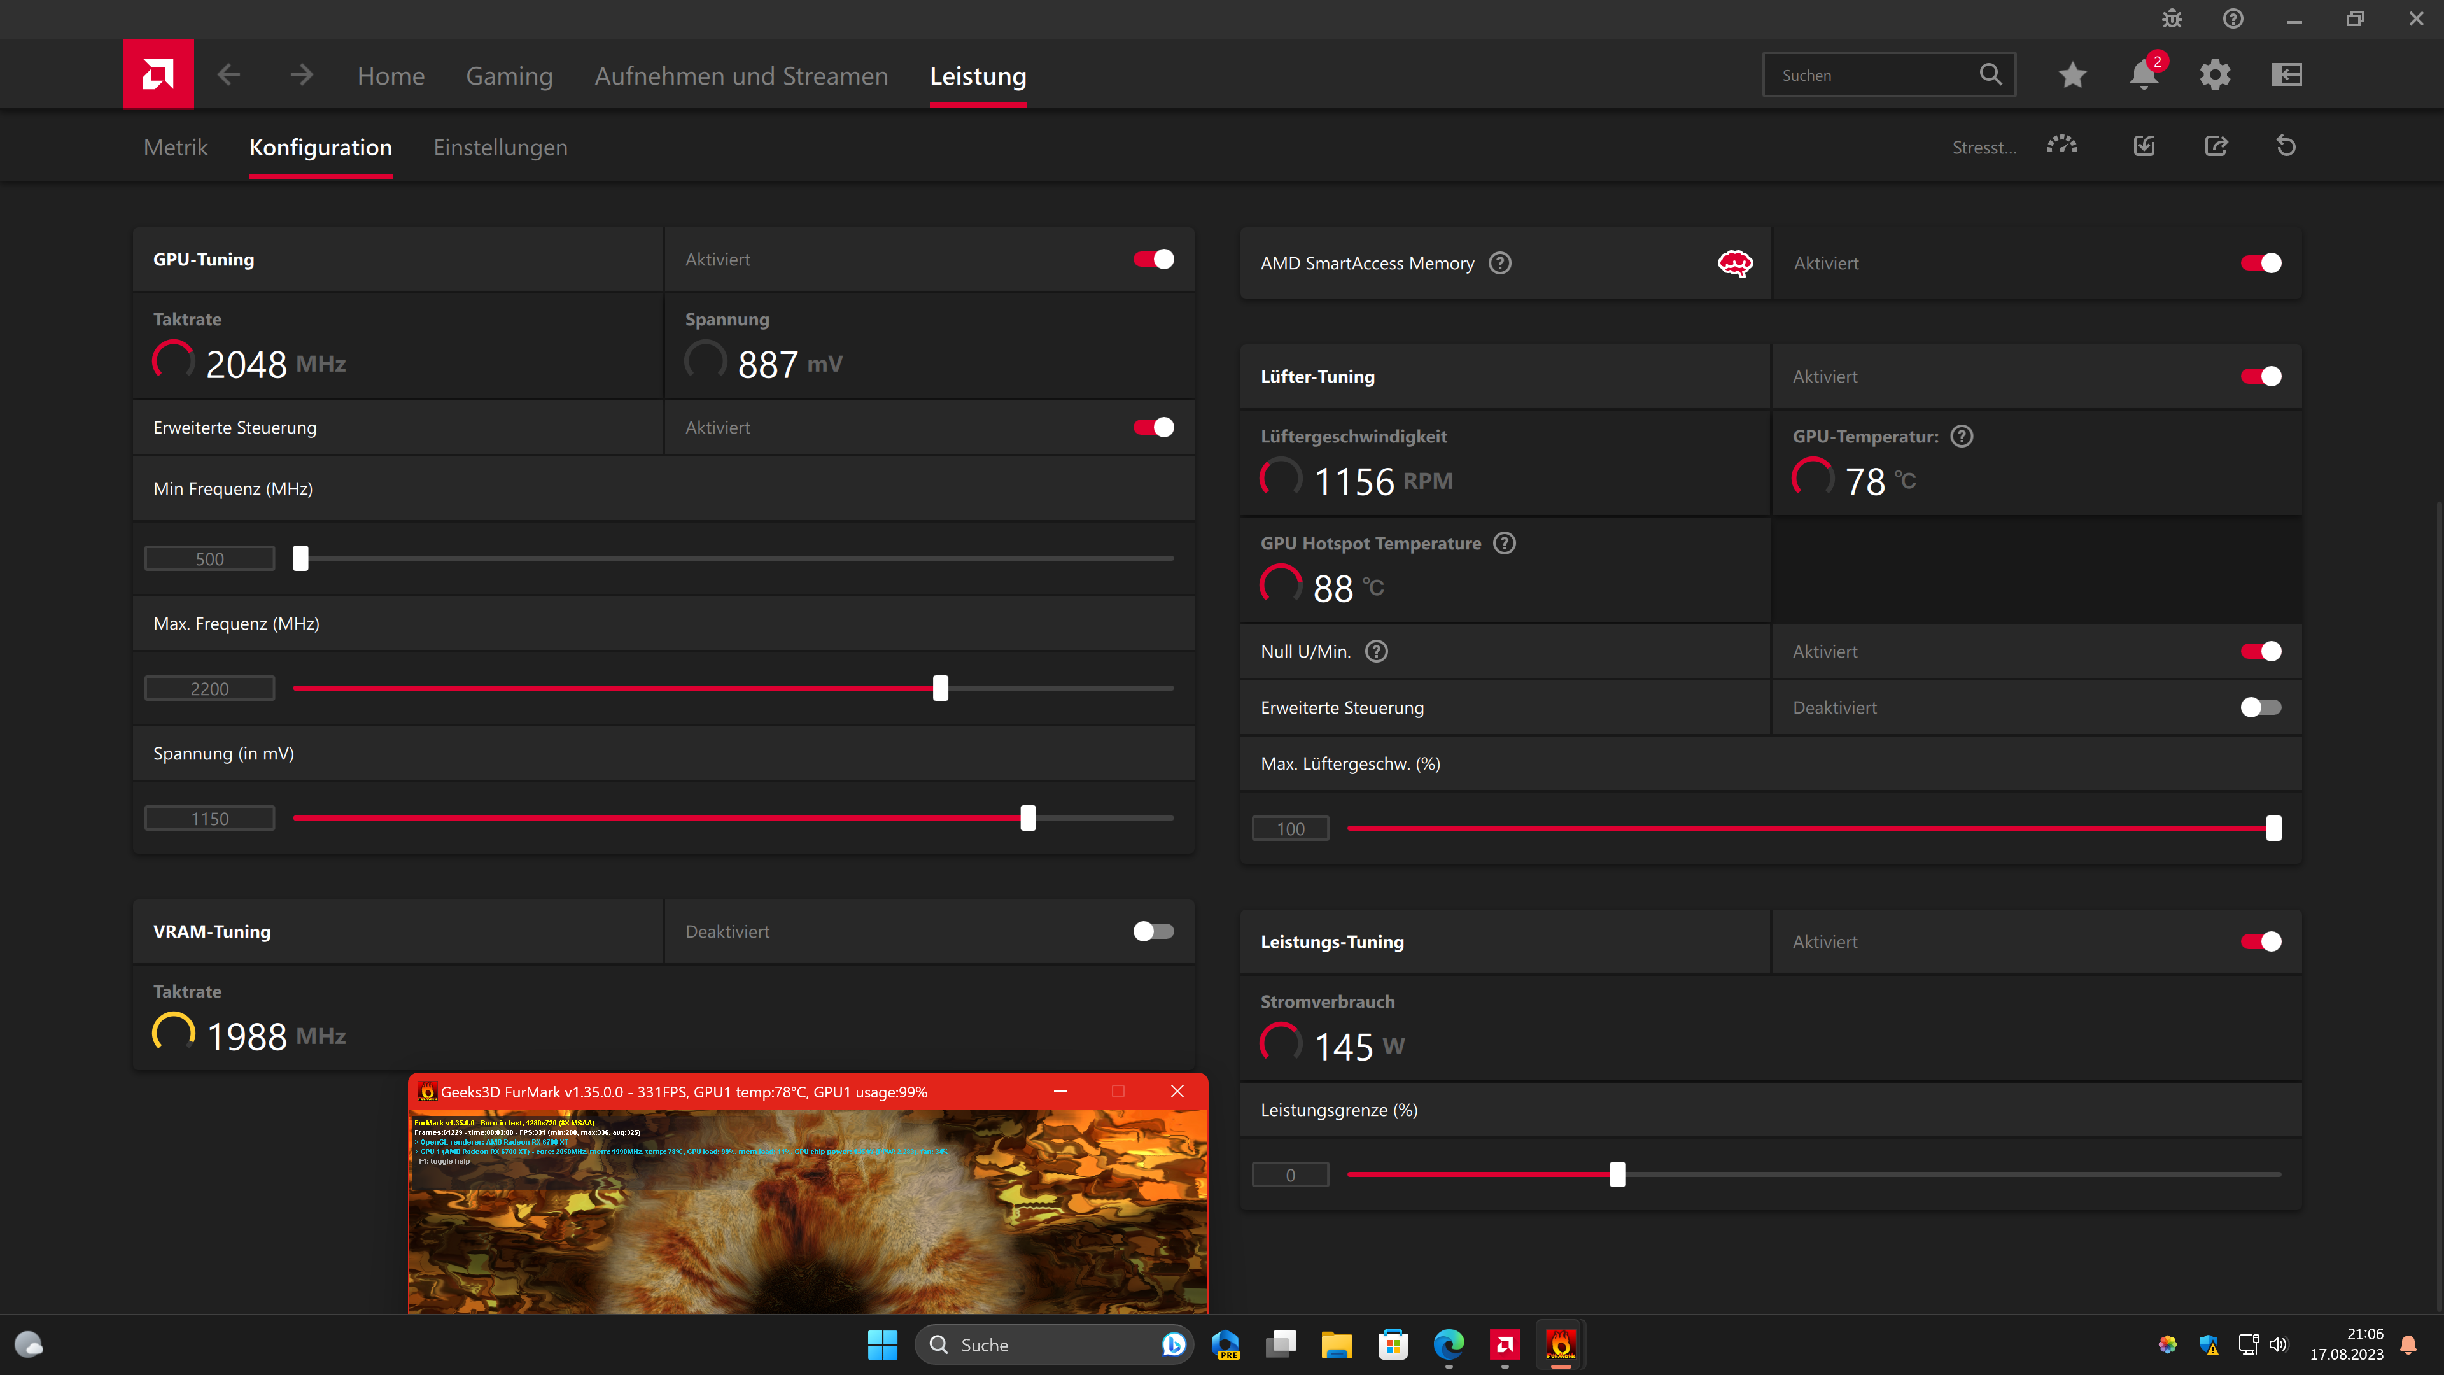Click the export profile share icon
Viewport: 2444px width, 1375px height.
click(x=2216, y=146)
